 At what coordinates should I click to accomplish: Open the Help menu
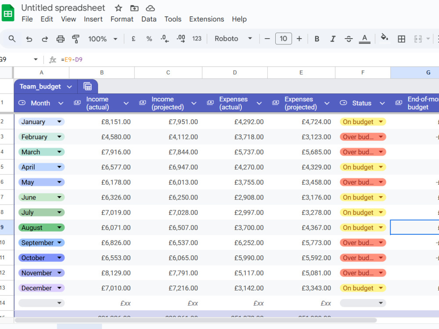(239, 19)
